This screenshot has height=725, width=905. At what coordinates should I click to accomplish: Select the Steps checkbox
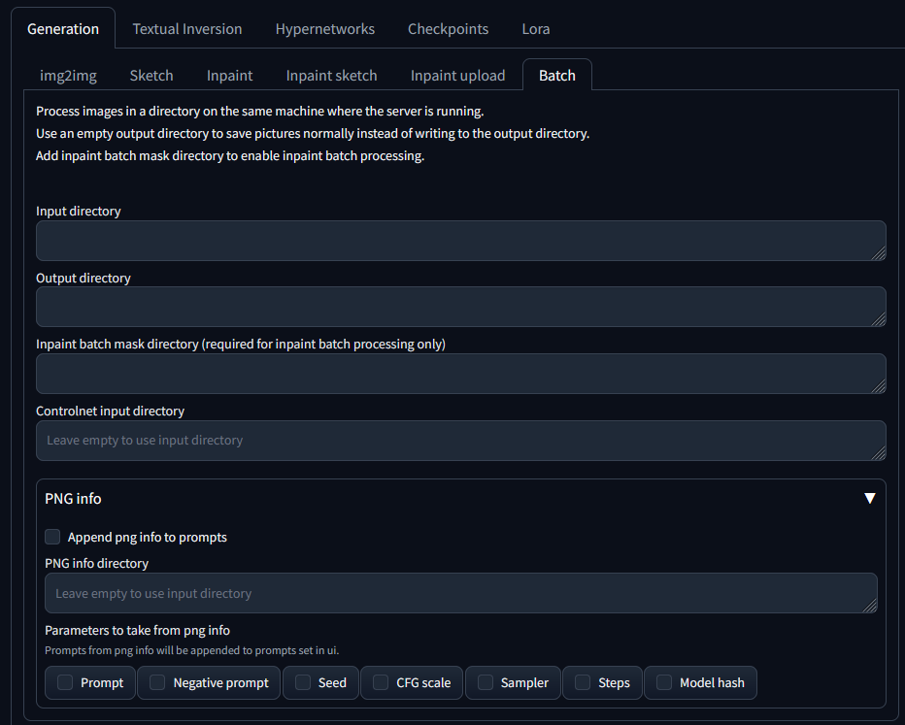click(x=583, y=682)
